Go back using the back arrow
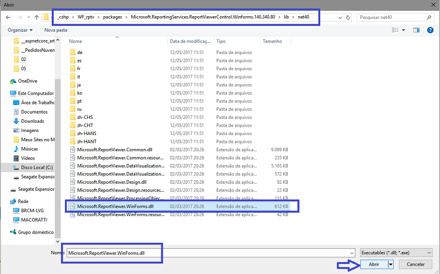 8,18
